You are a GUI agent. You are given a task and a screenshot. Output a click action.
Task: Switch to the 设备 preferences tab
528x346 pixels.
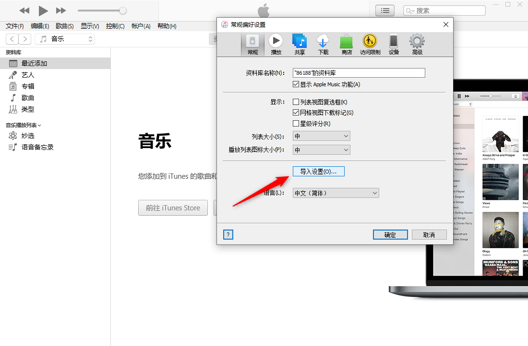(x=394, y=45)
